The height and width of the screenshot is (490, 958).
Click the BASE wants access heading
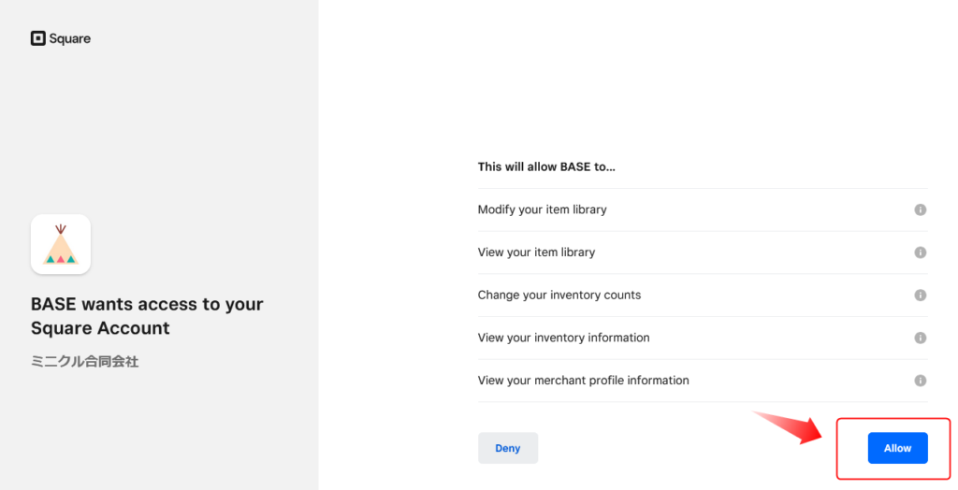pos(147,304)
